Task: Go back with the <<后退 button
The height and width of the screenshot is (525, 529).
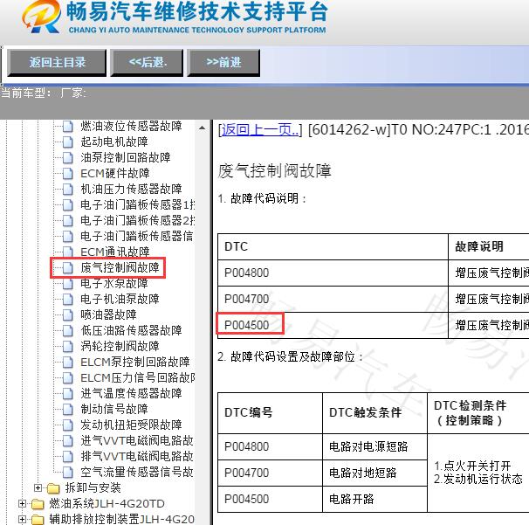Action: [147, 63]
